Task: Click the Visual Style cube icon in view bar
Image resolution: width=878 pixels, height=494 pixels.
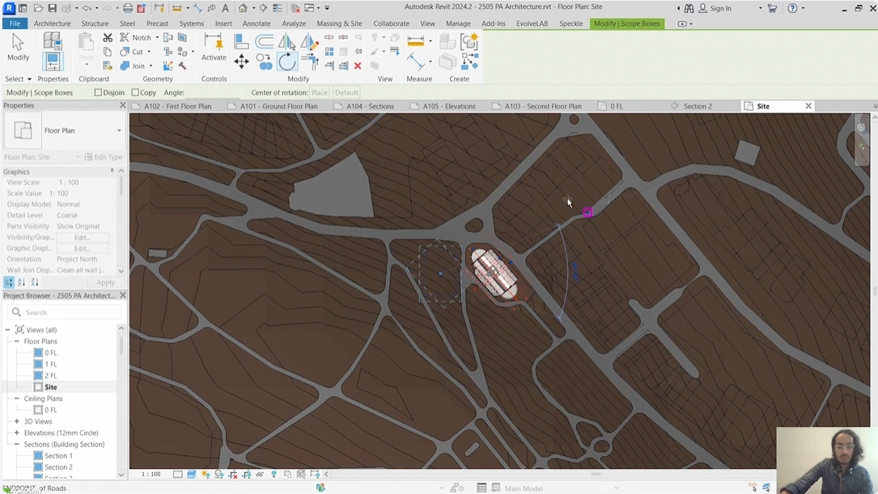Action: (x=192, y=474)
